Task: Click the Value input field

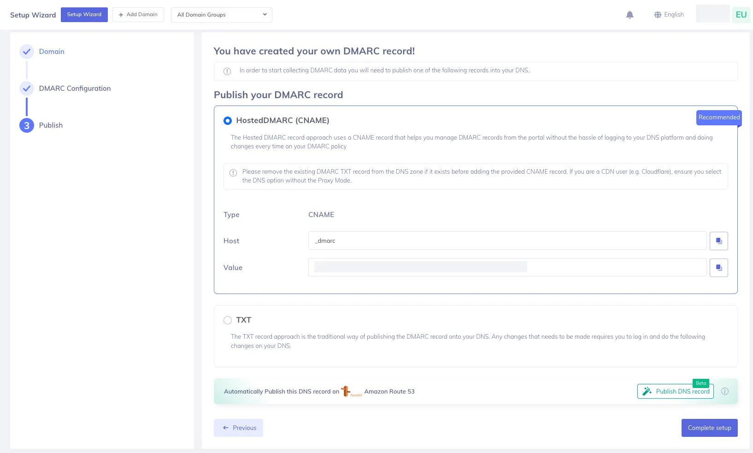Action: 507,267
